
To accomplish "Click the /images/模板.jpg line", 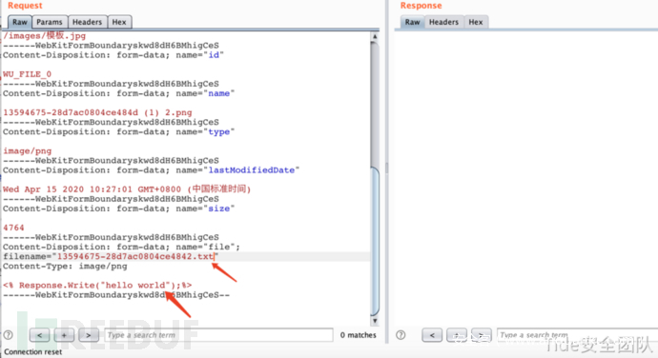I will pos(45,35).
